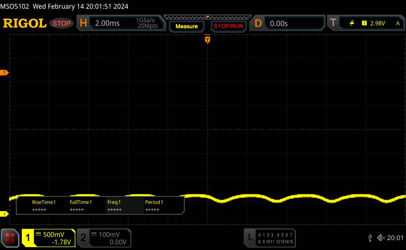The height and width of the screenshot is (250, 406).
Task: Click the T trigger settings icon
Action: 333,23
